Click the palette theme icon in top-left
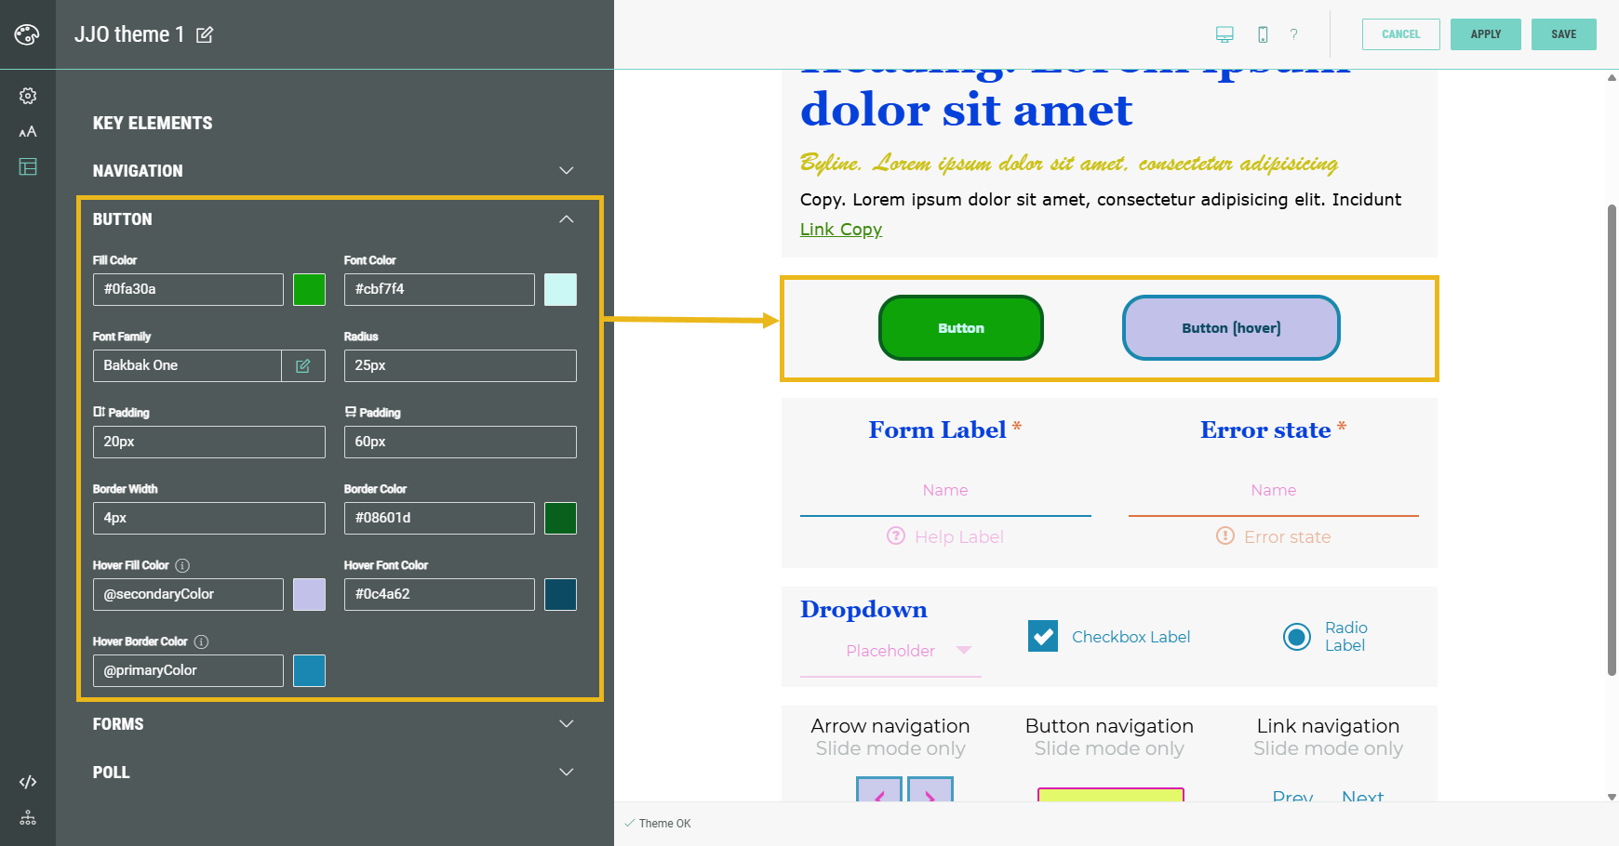1619x846 pixels. (27, 34)
